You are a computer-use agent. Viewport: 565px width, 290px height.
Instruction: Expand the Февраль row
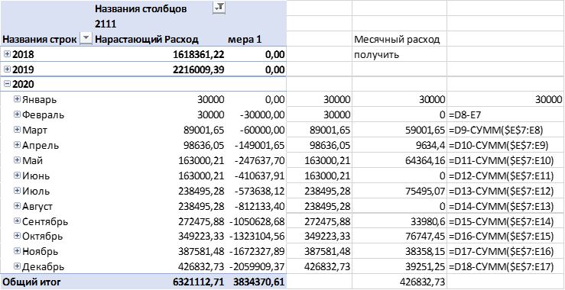[17, 114]
